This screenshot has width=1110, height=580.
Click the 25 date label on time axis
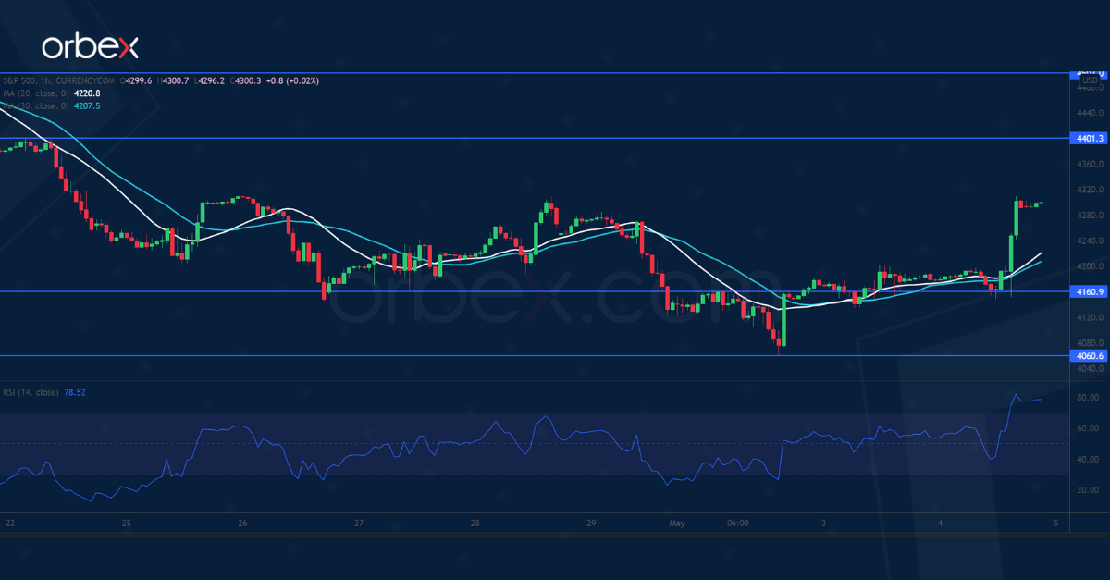[126, 523]
